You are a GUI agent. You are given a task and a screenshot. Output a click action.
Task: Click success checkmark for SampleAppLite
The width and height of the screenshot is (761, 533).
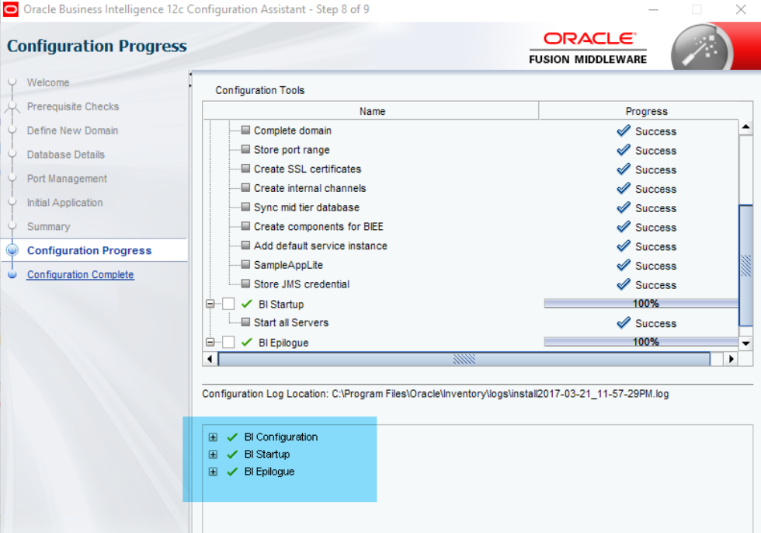pyautogui.click(x=623, y=265)
